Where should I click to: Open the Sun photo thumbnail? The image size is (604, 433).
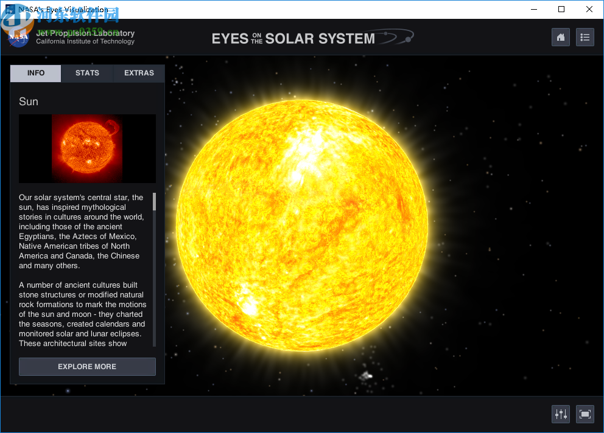pyautogui.click(x=87, y=148)
